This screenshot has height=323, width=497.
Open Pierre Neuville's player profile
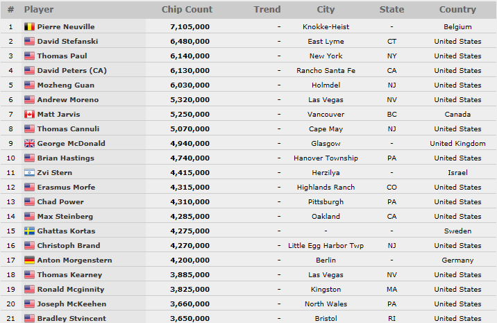click(66, 26)
